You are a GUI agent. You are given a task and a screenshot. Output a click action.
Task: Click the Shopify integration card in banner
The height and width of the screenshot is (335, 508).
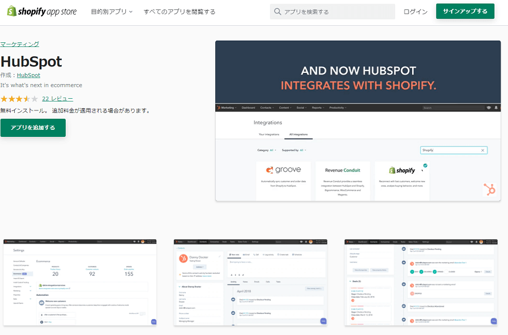(402, 181)
